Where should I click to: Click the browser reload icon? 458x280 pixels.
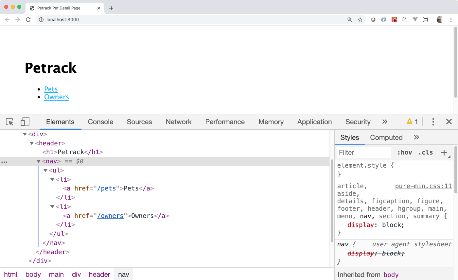pos(28,20)
